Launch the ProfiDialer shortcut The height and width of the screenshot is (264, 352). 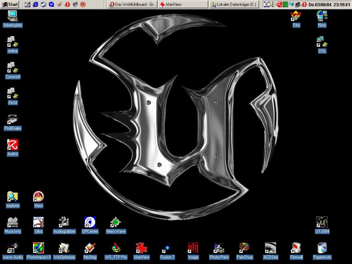[x=13, y=119]
